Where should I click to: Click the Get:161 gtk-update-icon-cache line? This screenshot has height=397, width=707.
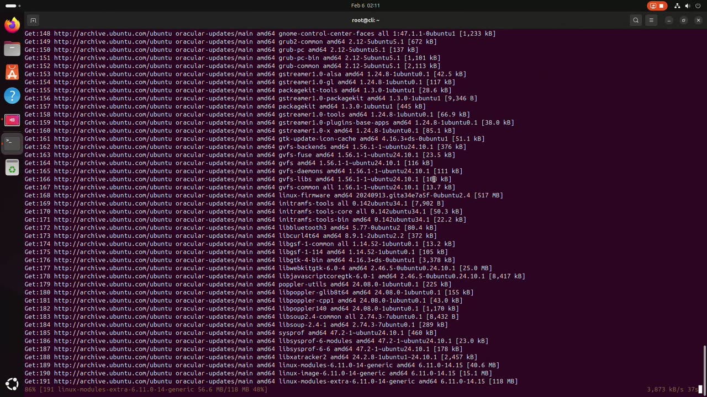point(254,138)
